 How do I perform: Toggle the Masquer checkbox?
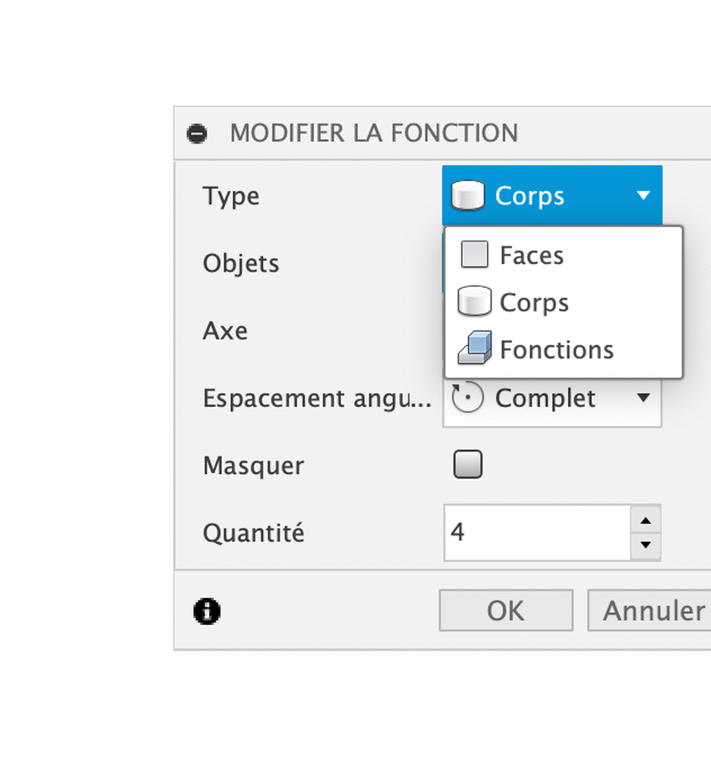click(x=468, y=464)
